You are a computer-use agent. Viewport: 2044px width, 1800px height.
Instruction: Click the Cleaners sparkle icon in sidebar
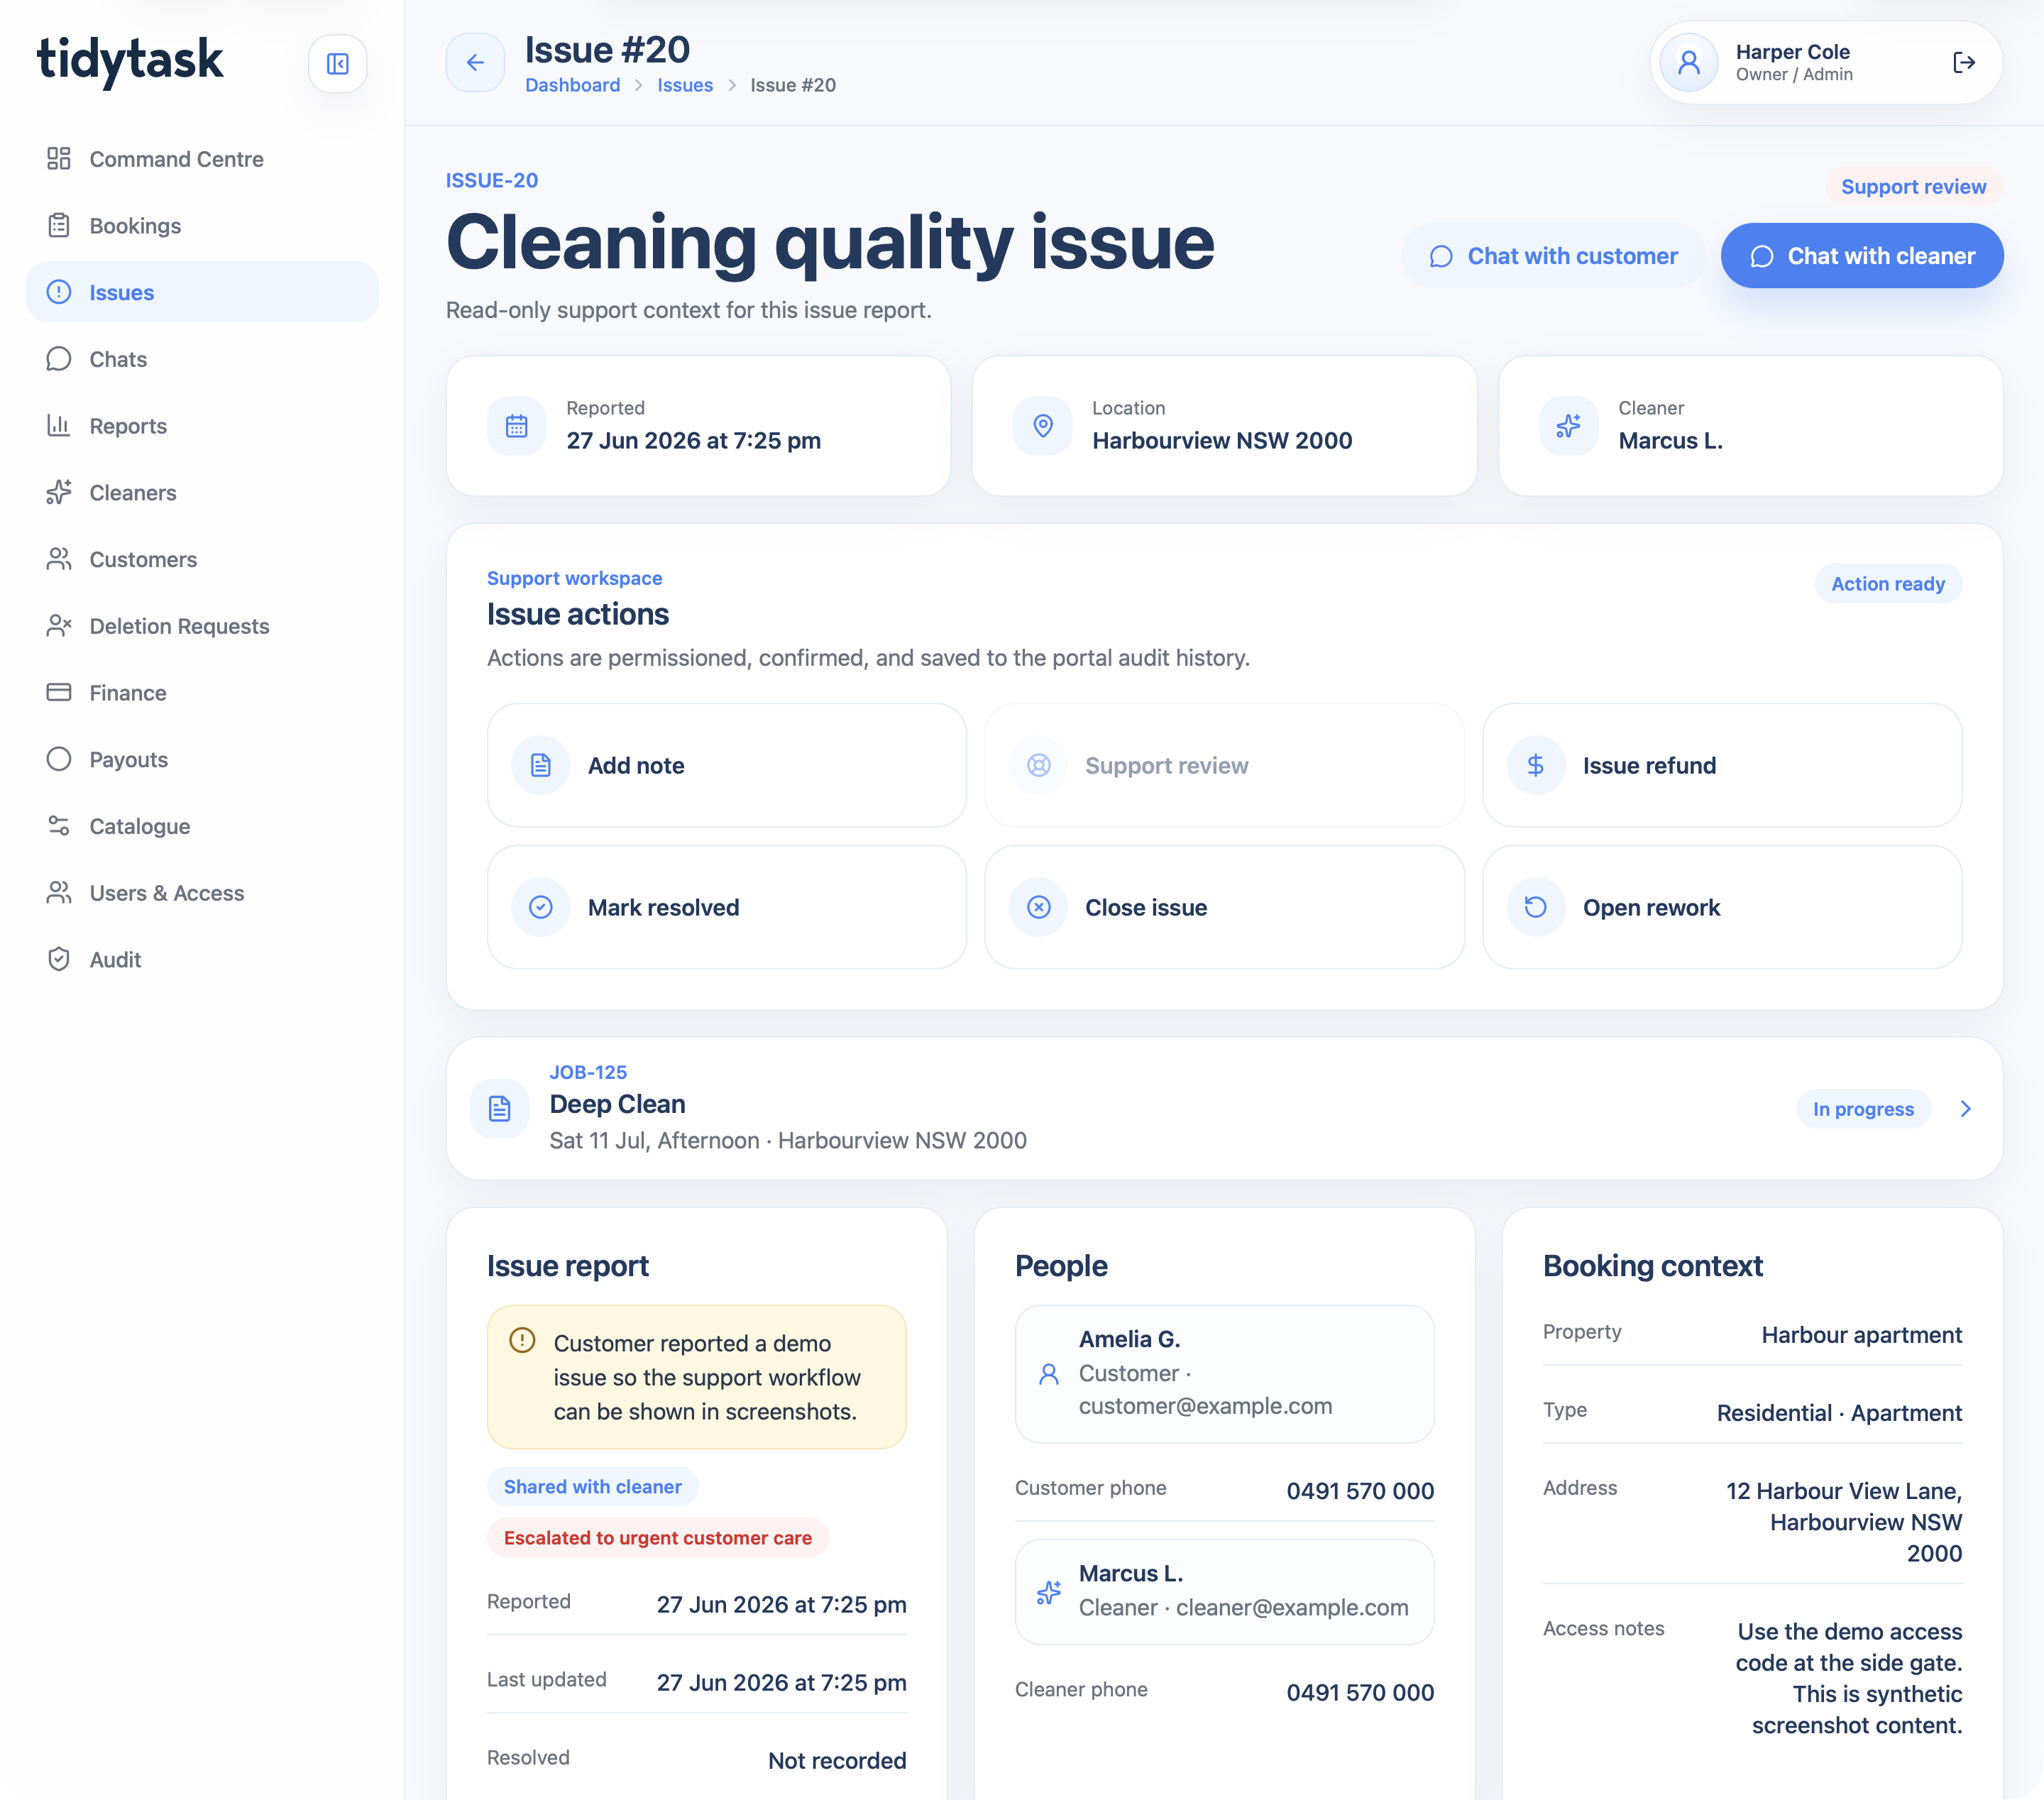pyautogui.click(x=59, y=493)
